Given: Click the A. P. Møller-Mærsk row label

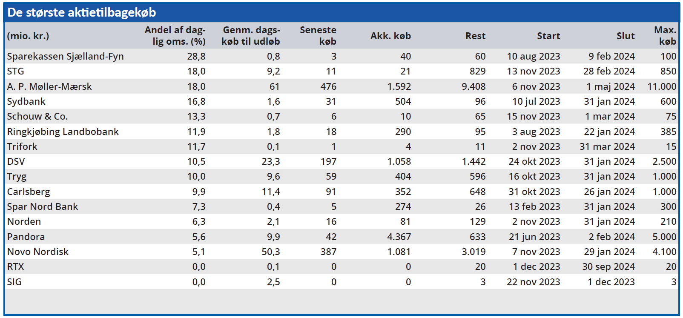Looking at the screenshot, I should point(49,86).
